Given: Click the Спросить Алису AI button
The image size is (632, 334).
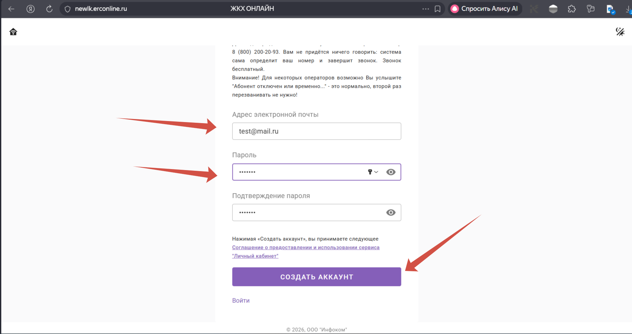Looking at the screenshot, I should (x=485, y=9).
